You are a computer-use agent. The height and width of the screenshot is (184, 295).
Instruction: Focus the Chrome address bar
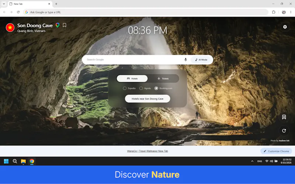pos(146,12)
